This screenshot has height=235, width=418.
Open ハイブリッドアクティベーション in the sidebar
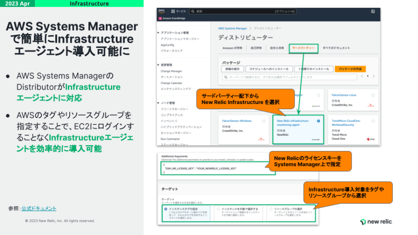tap(181, 127)
